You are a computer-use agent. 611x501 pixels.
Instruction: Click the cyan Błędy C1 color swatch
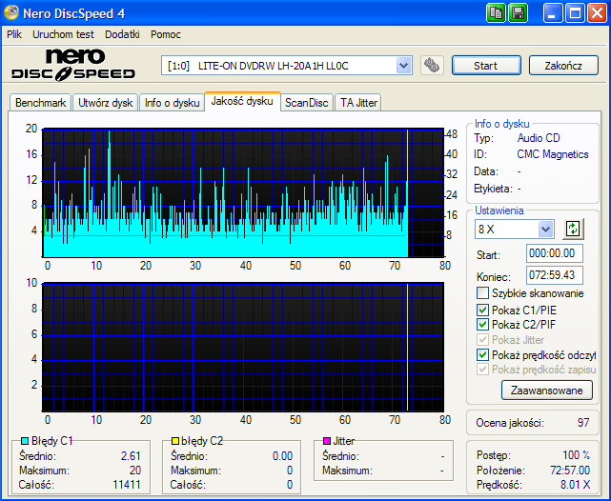click(25, 441)
